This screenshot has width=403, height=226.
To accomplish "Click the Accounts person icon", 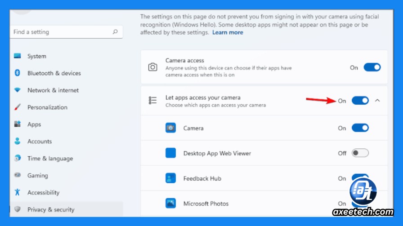I will (17, 141).
